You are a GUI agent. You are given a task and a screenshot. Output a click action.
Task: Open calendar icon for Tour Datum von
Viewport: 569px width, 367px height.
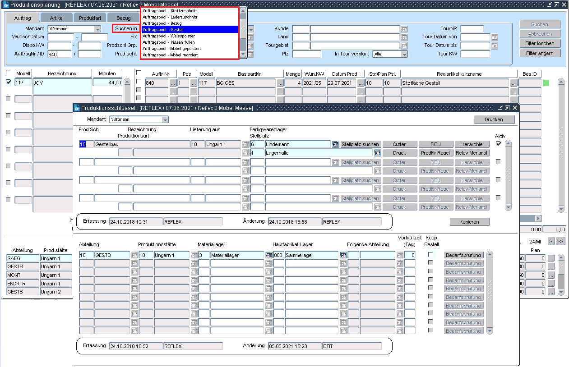(495, 37)
